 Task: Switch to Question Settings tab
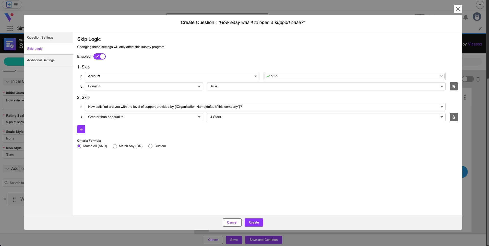click(x=49, y=38)
